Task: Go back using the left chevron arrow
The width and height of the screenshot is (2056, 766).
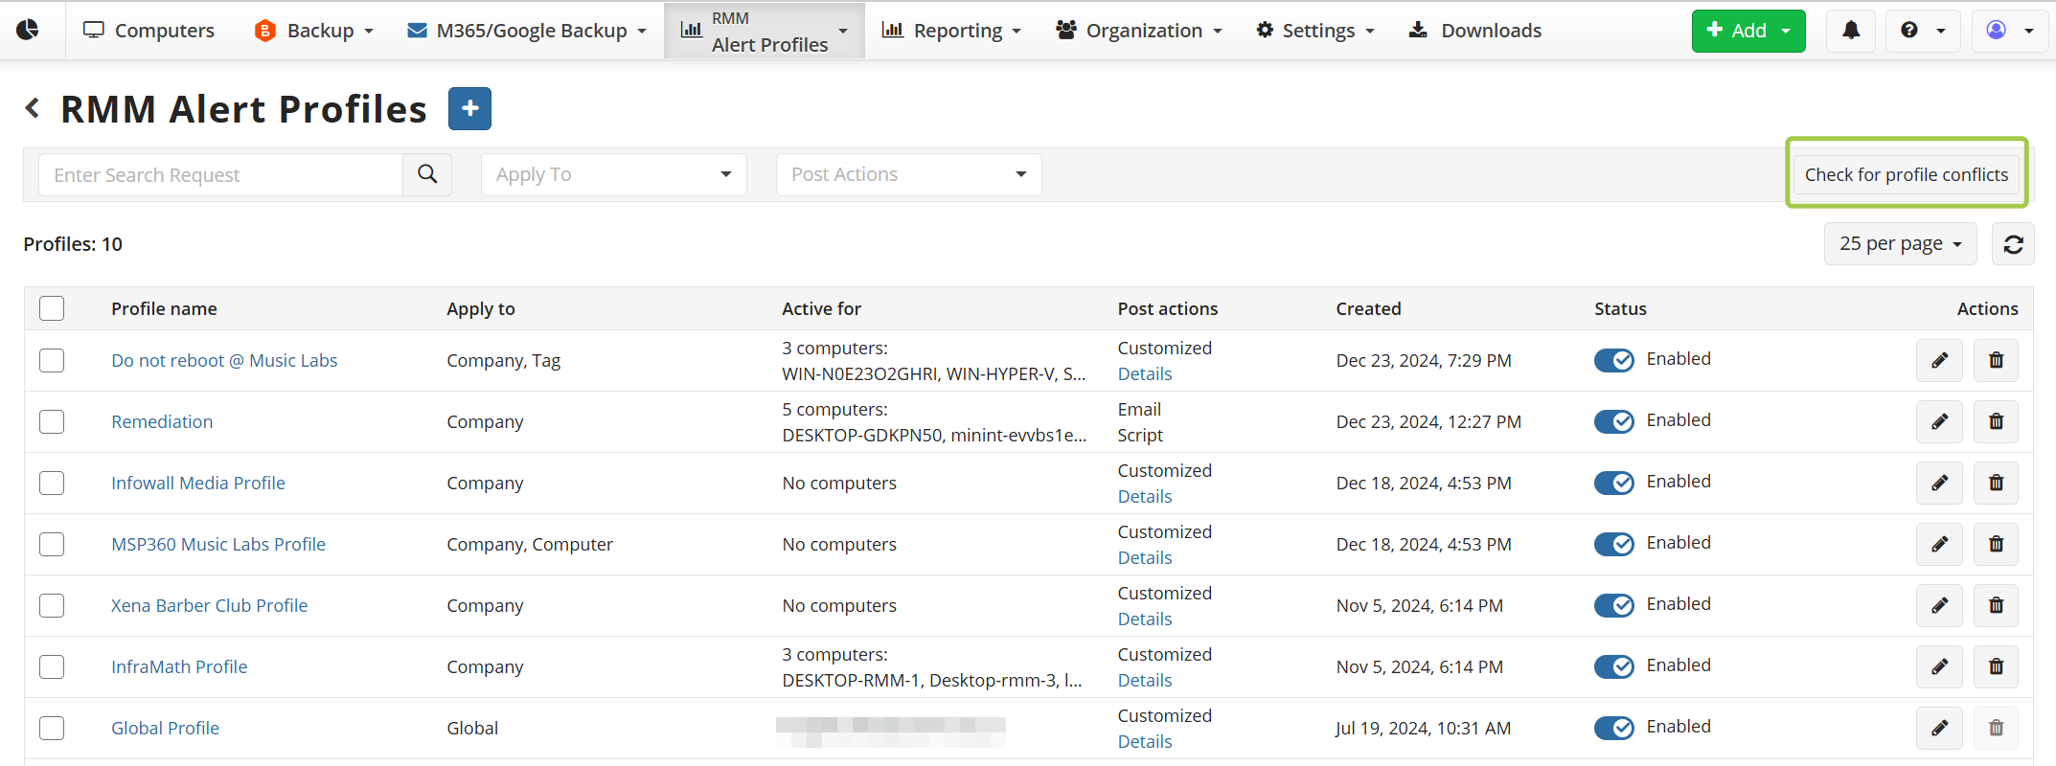Action: click(x=33, y=109)
